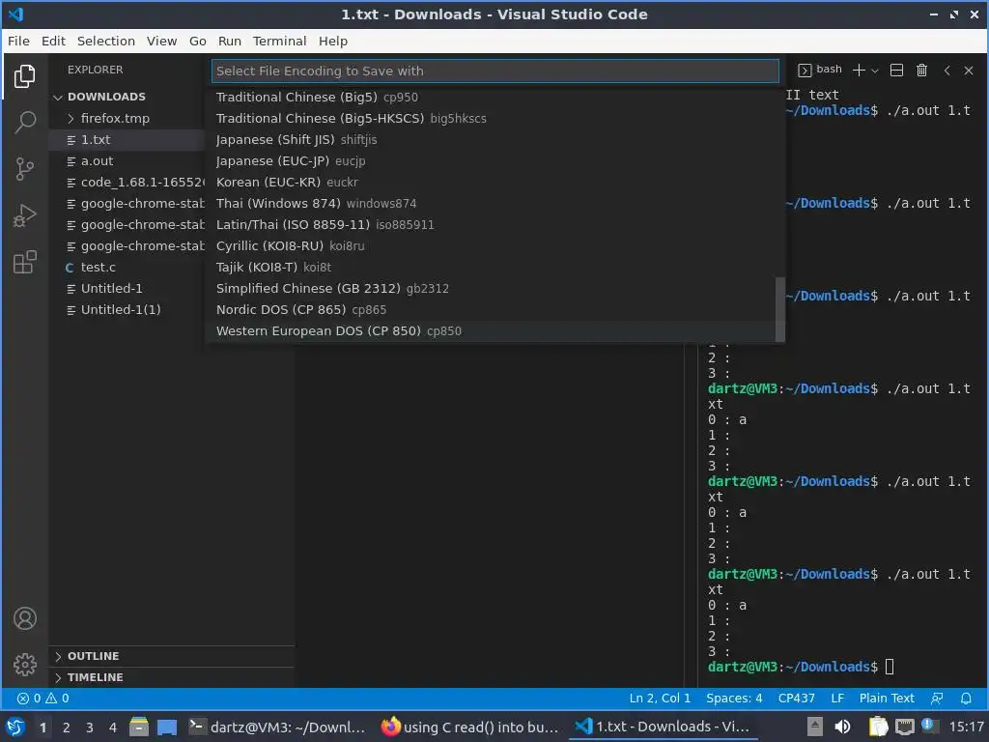The height and width of the screenshot is (742, 989).
Task: Click the feedback icon in status bar
Action: click(x=937, y=698)
